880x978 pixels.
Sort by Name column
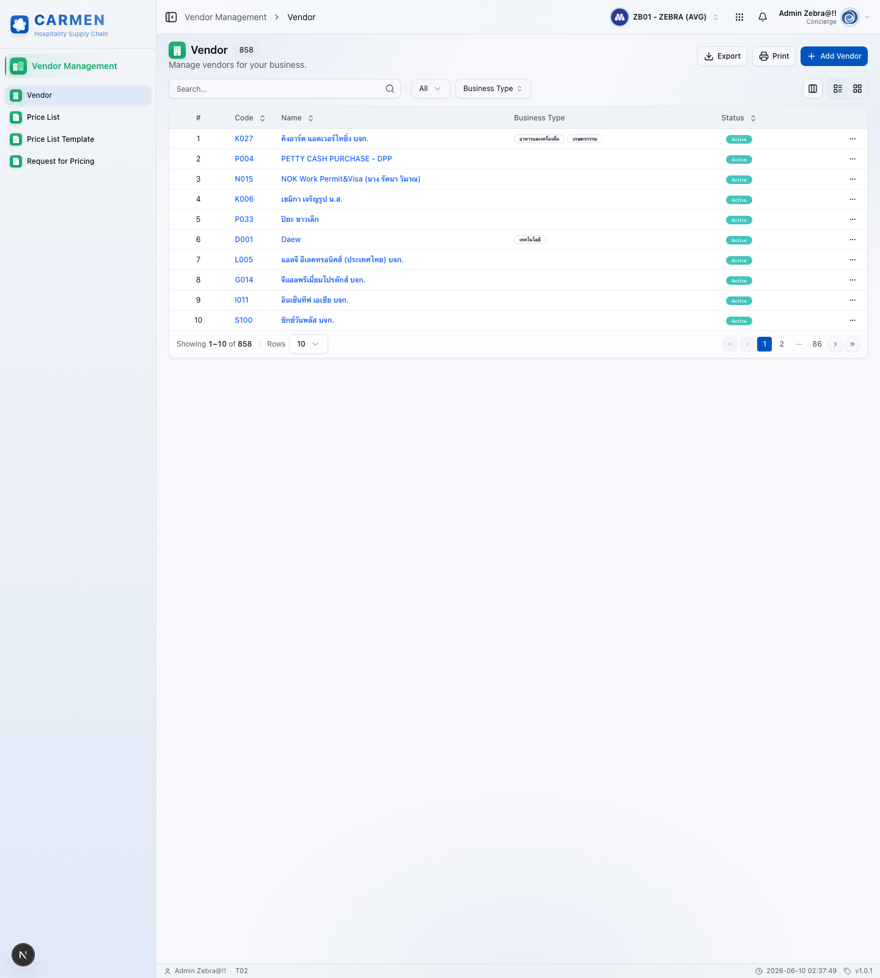[298, 118]
